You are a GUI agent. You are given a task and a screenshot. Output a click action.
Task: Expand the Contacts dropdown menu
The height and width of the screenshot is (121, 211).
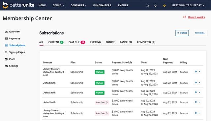pos(78,5)
